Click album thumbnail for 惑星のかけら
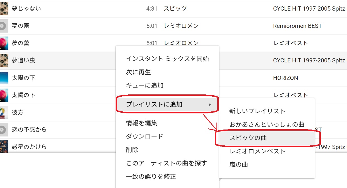The width and height of the screenshot is (347, 188). click(4, 146)
